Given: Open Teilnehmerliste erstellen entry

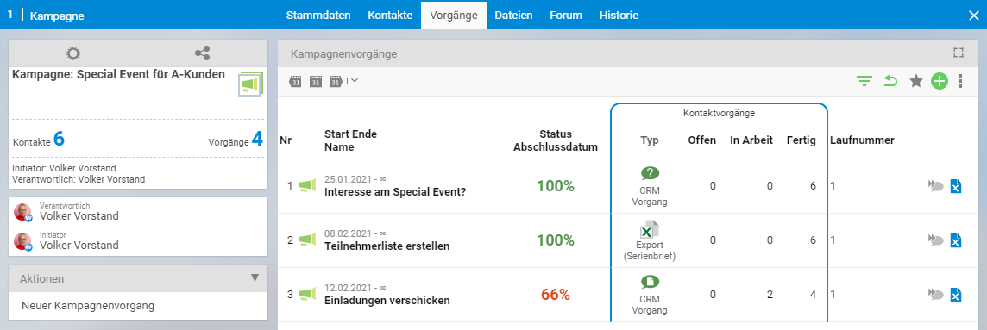Looking at the screenshot, I should (387, 246).
